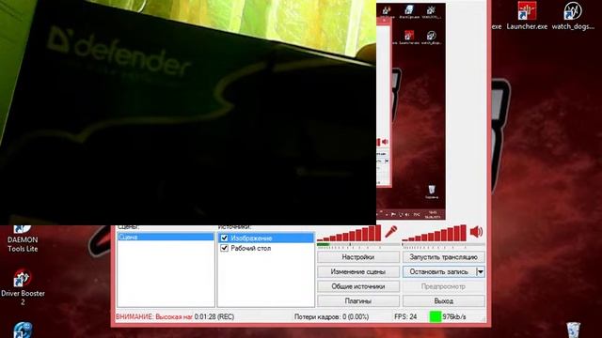Select the Изображение source row
Viewport: 602px width, 338px height.
[x=266, y=238]
